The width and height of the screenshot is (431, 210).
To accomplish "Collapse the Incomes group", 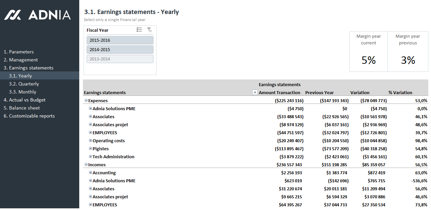I will click(x=86, y=165).
